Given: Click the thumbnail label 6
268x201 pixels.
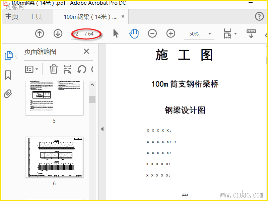Looking at the screenshot, I should click(54, 183).
